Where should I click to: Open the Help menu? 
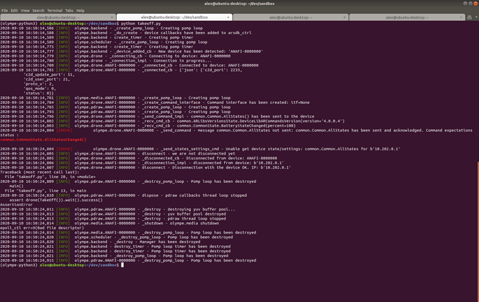(81, 10)
